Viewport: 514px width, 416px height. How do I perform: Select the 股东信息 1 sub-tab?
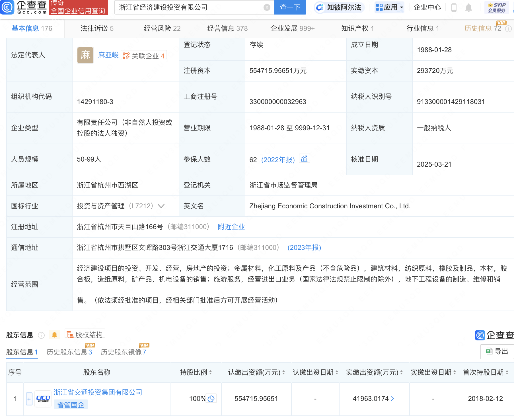click(22, 352)
